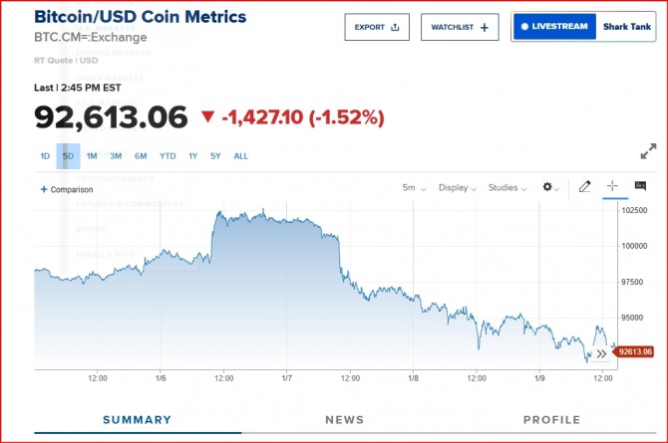Open the Profile tab

pos(551,420)
